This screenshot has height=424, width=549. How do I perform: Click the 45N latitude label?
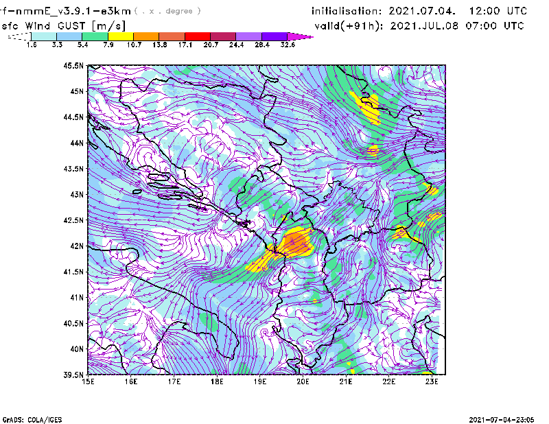point(77,91)
